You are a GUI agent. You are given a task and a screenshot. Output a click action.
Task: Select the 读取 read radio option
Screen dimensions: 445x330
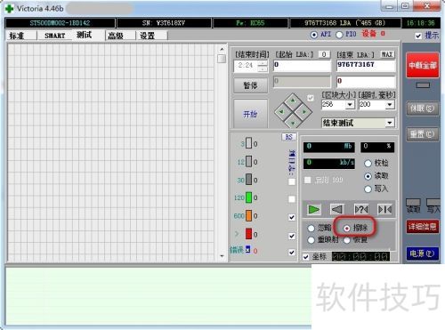(368, 176)
